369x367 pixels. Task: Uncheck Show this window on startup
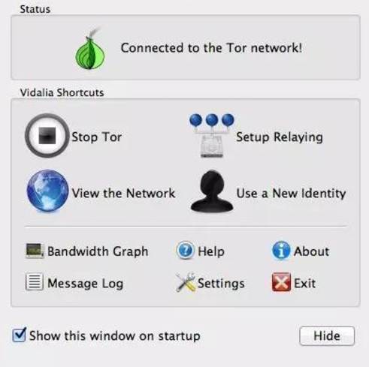tap(19, 335)
